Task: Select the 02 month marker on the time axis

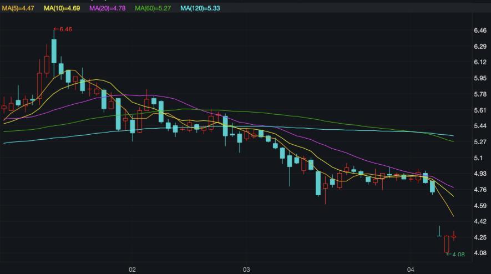Action: coord(132,270)
